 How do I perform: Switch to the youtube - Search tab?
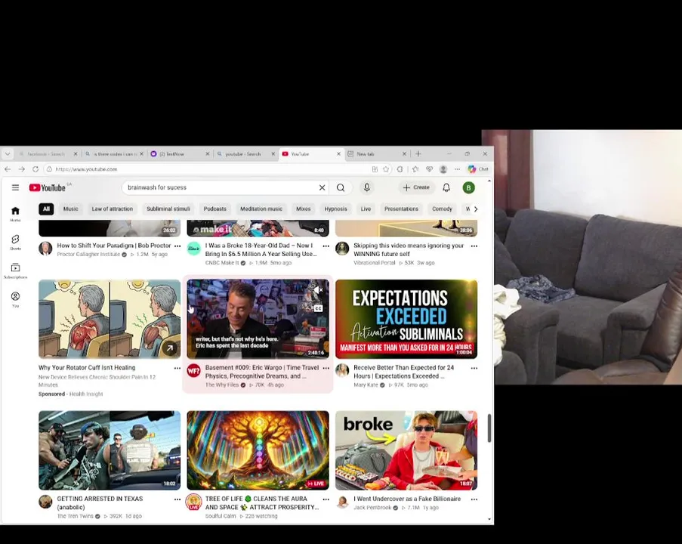245,154
